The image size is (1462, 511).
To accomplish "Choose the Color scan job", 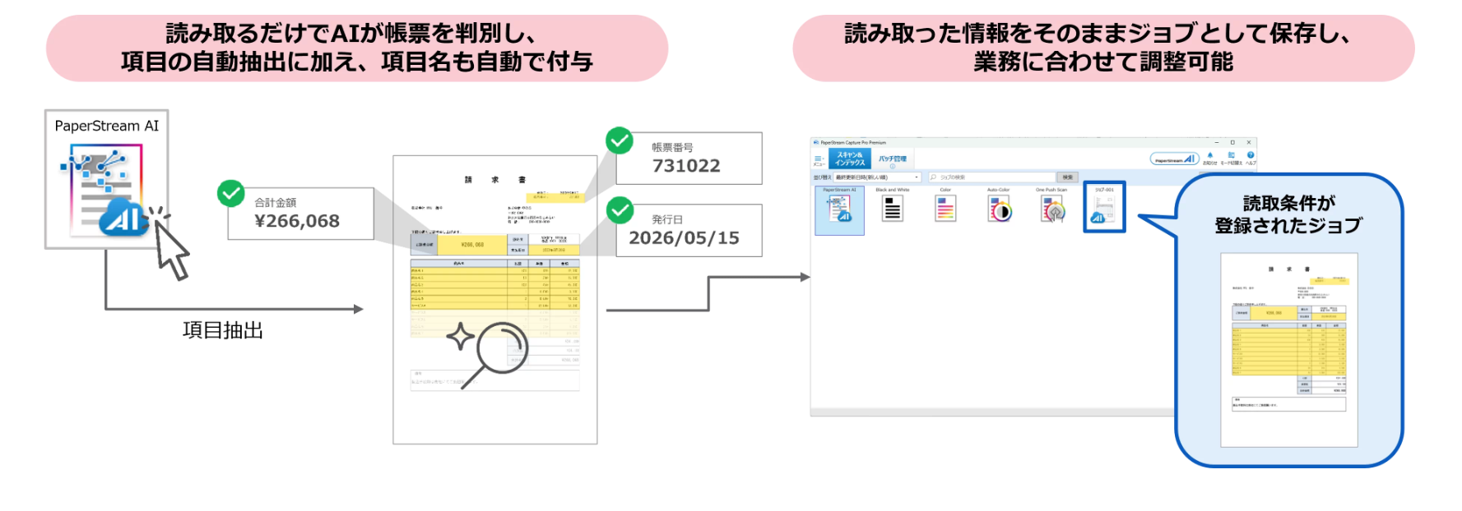I will pyautogui.click(x=945, y=209).
